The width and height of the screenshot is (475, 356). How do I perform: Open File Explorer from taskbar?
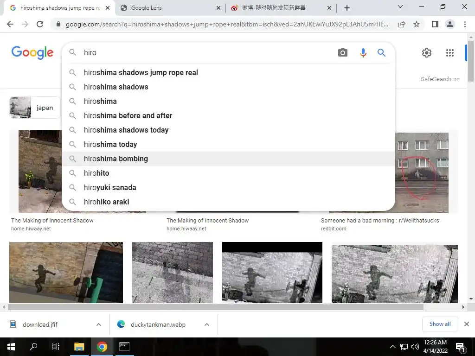click(x=79, y=347)
